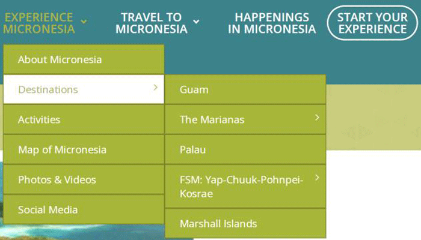Open the Activities menu entry
Screen dimensions: 421x240
click(x=84, y=119)
